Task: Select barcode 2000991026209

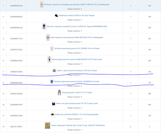Action: pyautogui.click(x=16, y=94)
